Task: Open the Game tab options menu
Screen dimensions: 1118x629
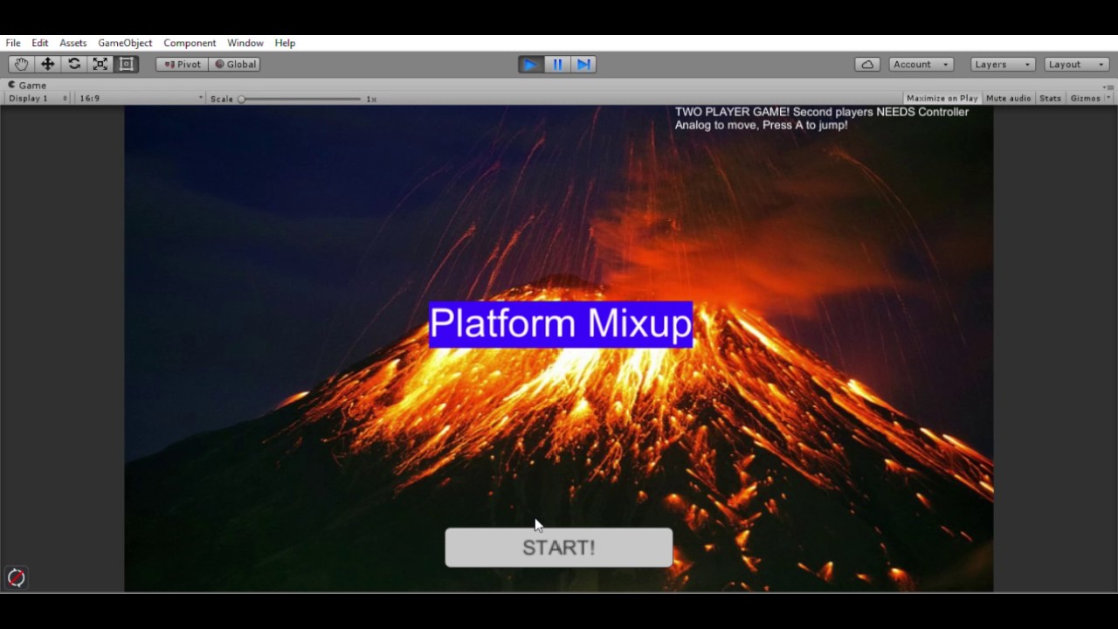Action: pos(1108,86)
